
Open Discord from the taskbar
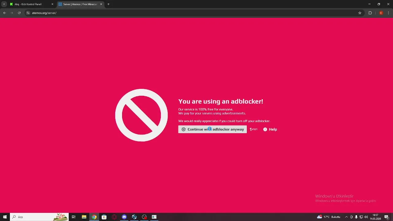(x=124, y=217)
